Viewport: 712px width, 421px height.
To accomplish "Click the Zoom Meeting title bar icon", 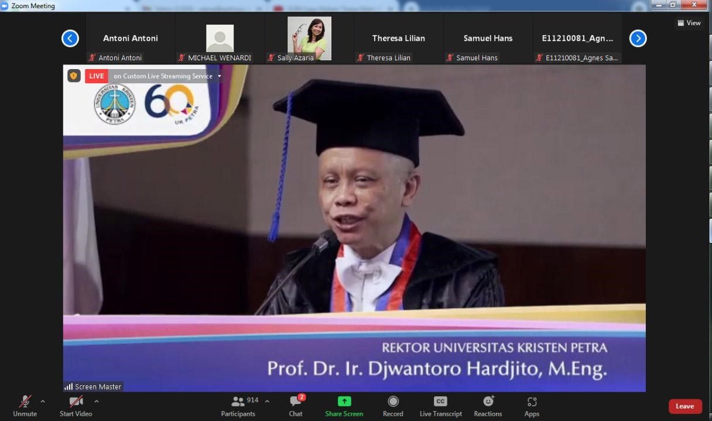I will (x=5, y=6).
